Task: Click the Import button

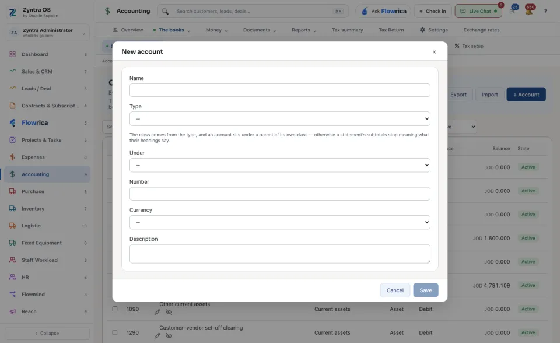Action: pyautogui.click(x=489, y=94)
